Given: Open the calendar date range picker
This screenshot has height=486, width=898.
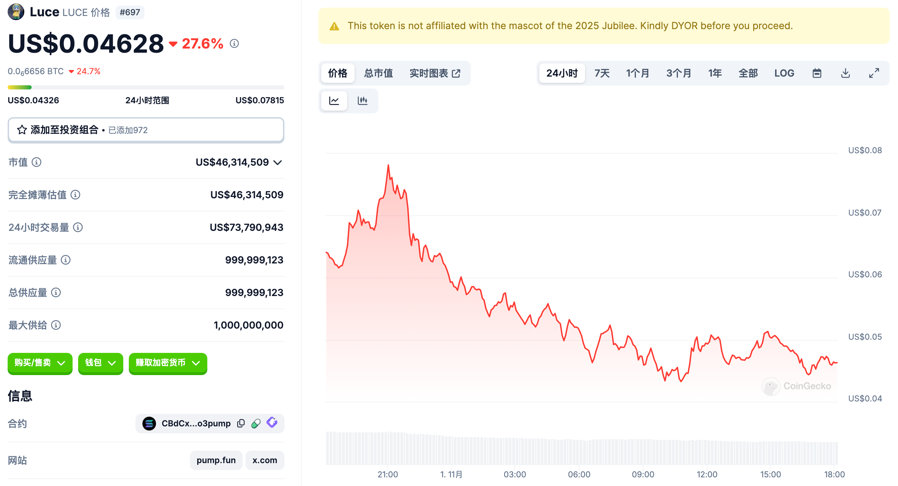Looking at the screenshot, I should tap(816, 73).
